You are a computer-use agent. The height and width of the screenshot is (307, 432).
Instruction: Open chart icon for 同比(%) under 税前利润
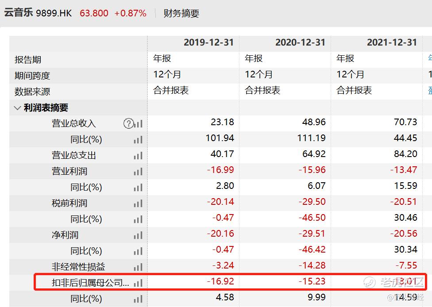138,219
